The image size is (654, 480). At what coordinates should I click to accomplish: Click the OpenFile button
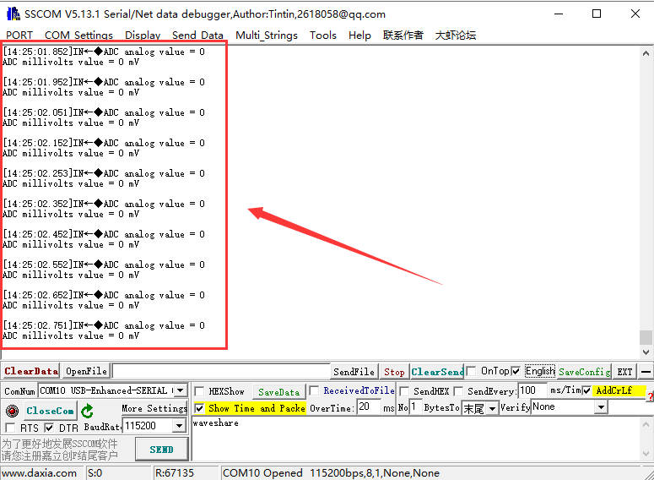[86, 371]
